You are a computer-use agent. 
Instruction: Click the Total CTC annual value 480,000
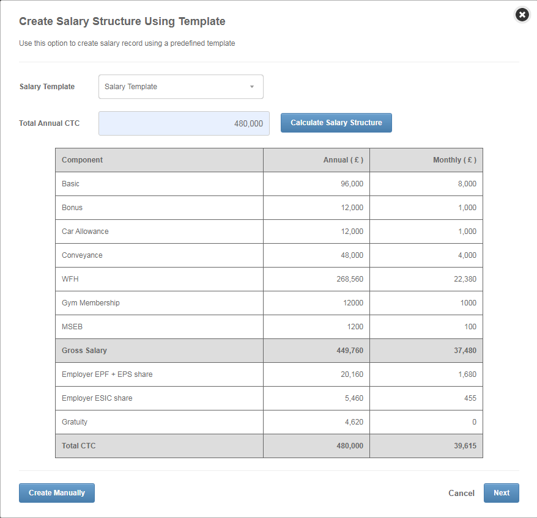(x=349, y=446)
